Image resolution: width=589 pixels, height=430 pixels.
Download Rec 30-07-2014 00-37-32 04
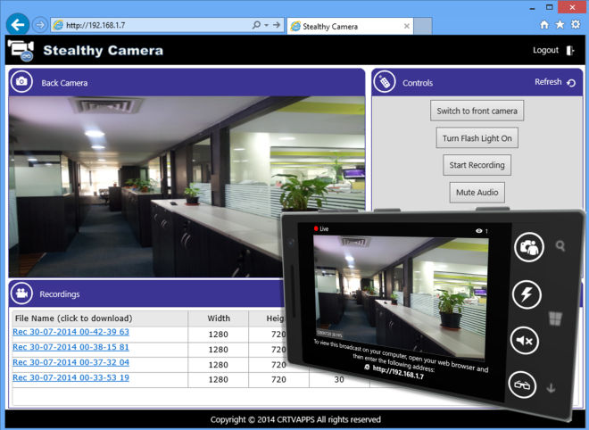pyautogui.click(x=71, y=362)
